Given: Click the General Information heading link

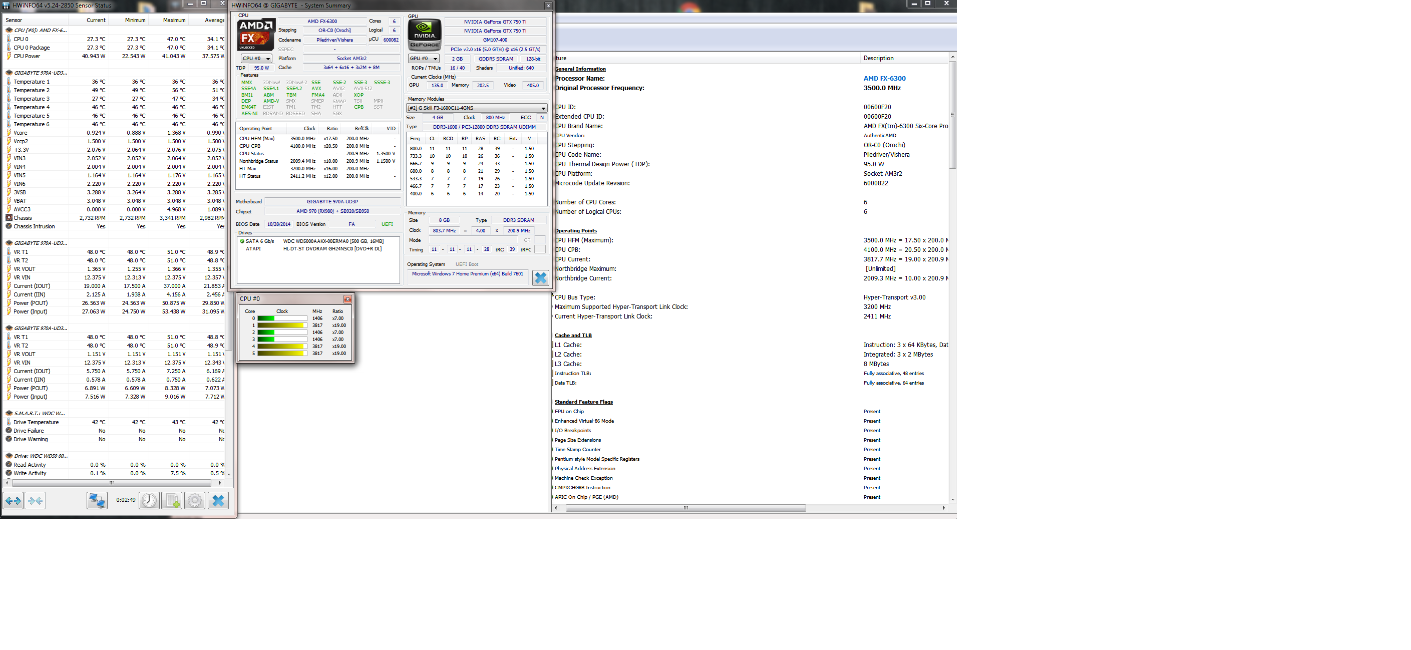Looking at the screenshot, I should pyautogui.click(x=580, y=69).
